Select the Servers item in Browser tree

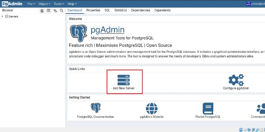[x=13, y=16]
